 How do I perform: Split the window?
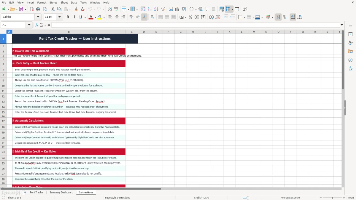(237, 9)
